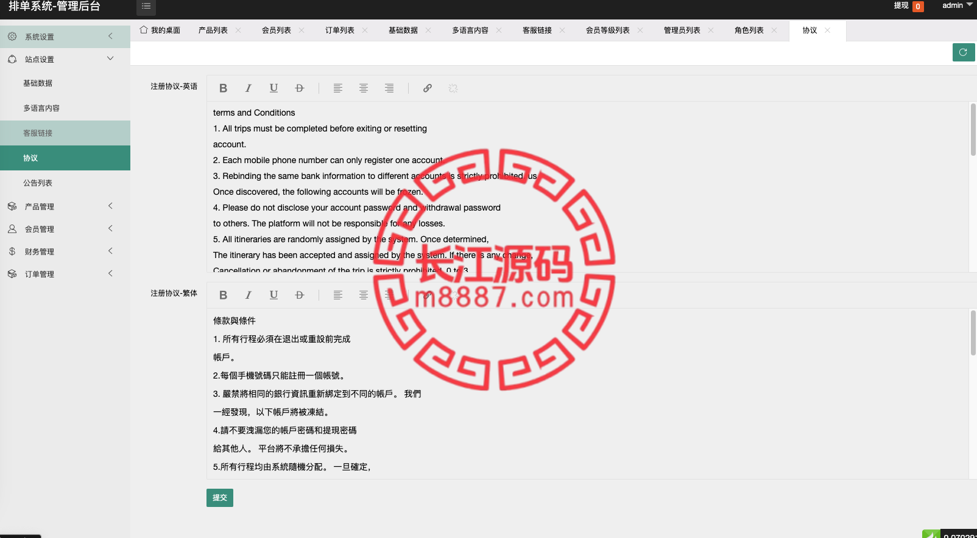
Task: Open the admin user dropdown
Action: 957,5
